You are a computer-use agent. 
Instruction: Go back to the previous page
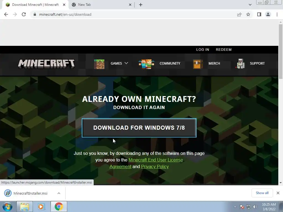click(x=6, y=14)
